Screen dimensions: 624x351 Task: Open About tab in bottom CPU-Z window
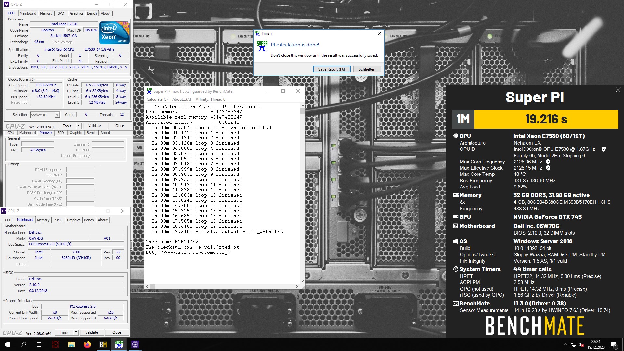click(103, 220)
